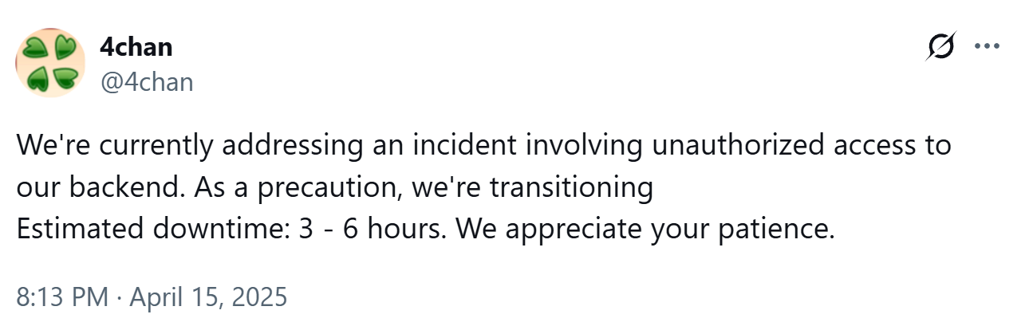Click the 4chan clover profile avatar
Image resolution: width=1025 pixels, height=326 pixels.
(x=50, y=63)
